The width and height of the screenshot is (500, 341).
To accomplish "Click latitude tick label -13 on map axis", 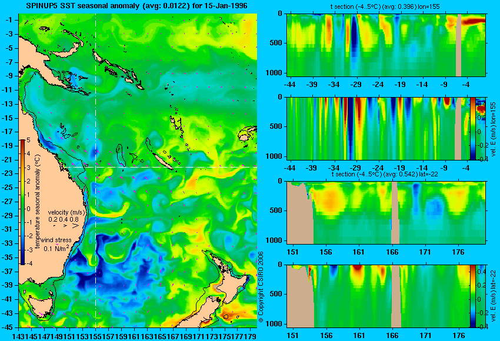I will click(7, 103).
